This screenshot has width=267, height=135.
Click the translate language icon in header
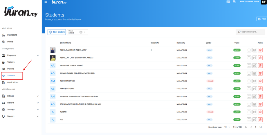click(x=234, y=2)
